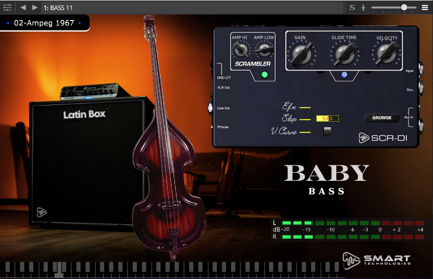Click the Smart Technologies logo
The height and width of the screenshot is (279, 433).
point(377,260)
